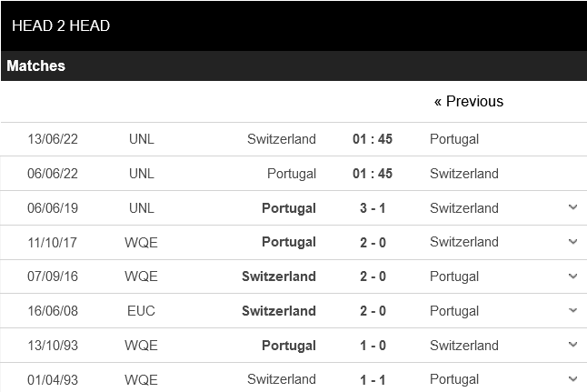Select Portugal home team on 06/06/22
Image resolution: width=587 pixels, height=392 pixels.
pos(291,174)
